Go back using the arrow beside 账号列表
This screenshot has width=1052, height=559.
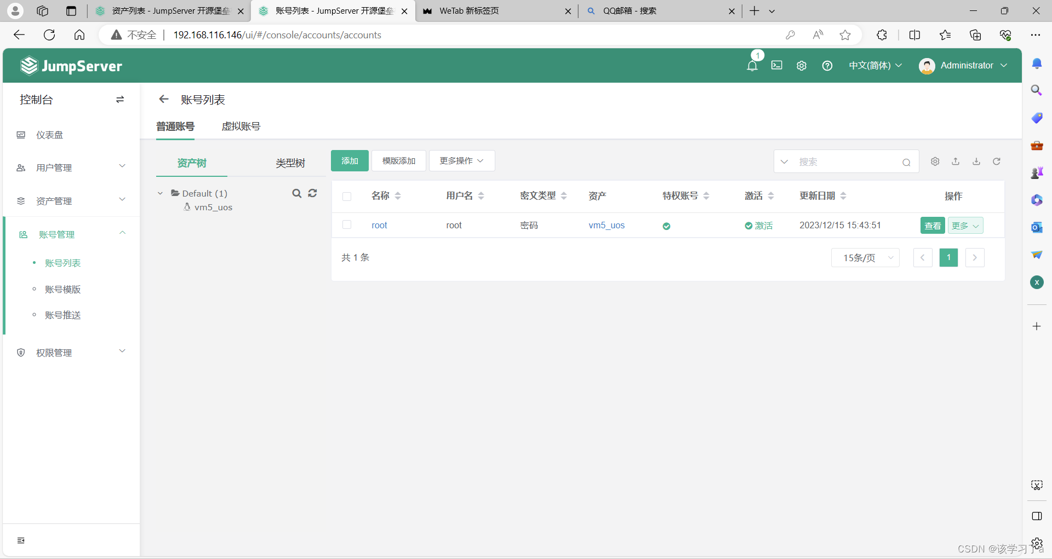coord(163,99)
